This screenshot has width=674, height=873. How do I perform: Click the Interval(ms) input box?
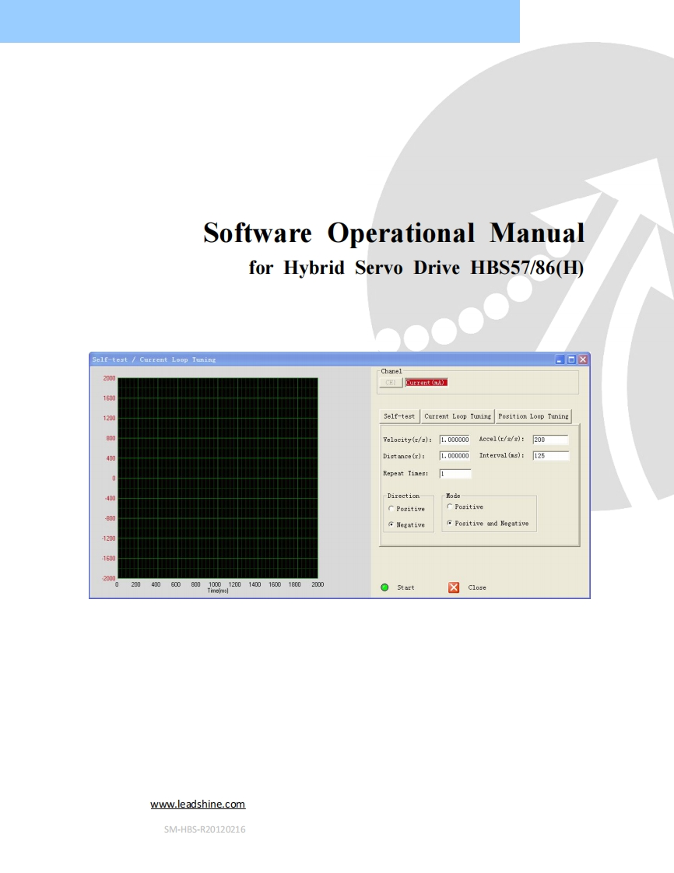(550, 455)
